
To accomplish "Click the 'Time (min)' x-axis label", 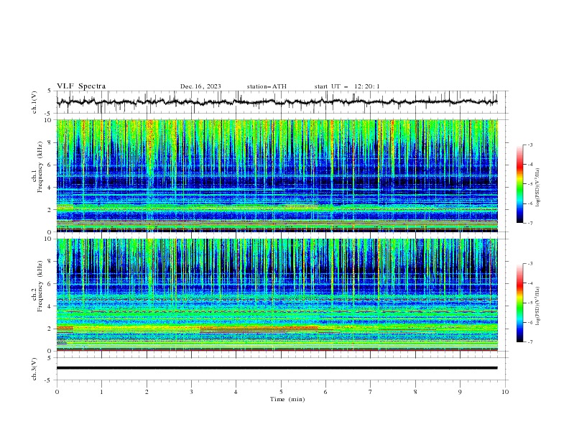I will (287, 399).
